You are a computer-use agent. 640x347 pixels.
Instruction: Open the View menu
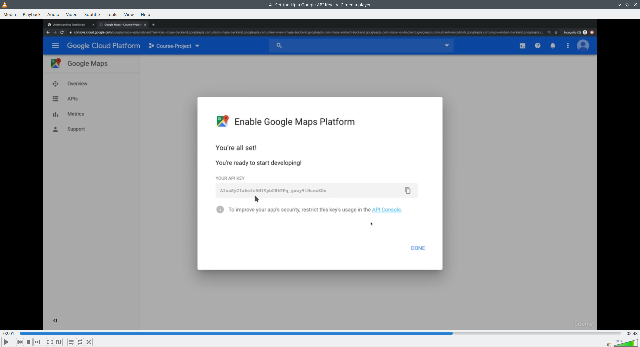pos(129,14)
